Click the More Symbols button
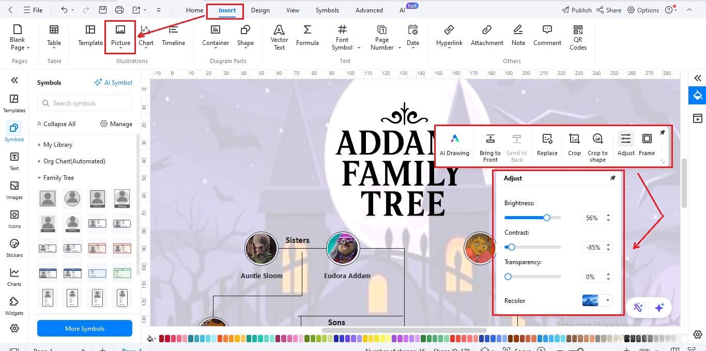This screenshot has width=706, height=351. pyautogui.click(x=84, y=328)
